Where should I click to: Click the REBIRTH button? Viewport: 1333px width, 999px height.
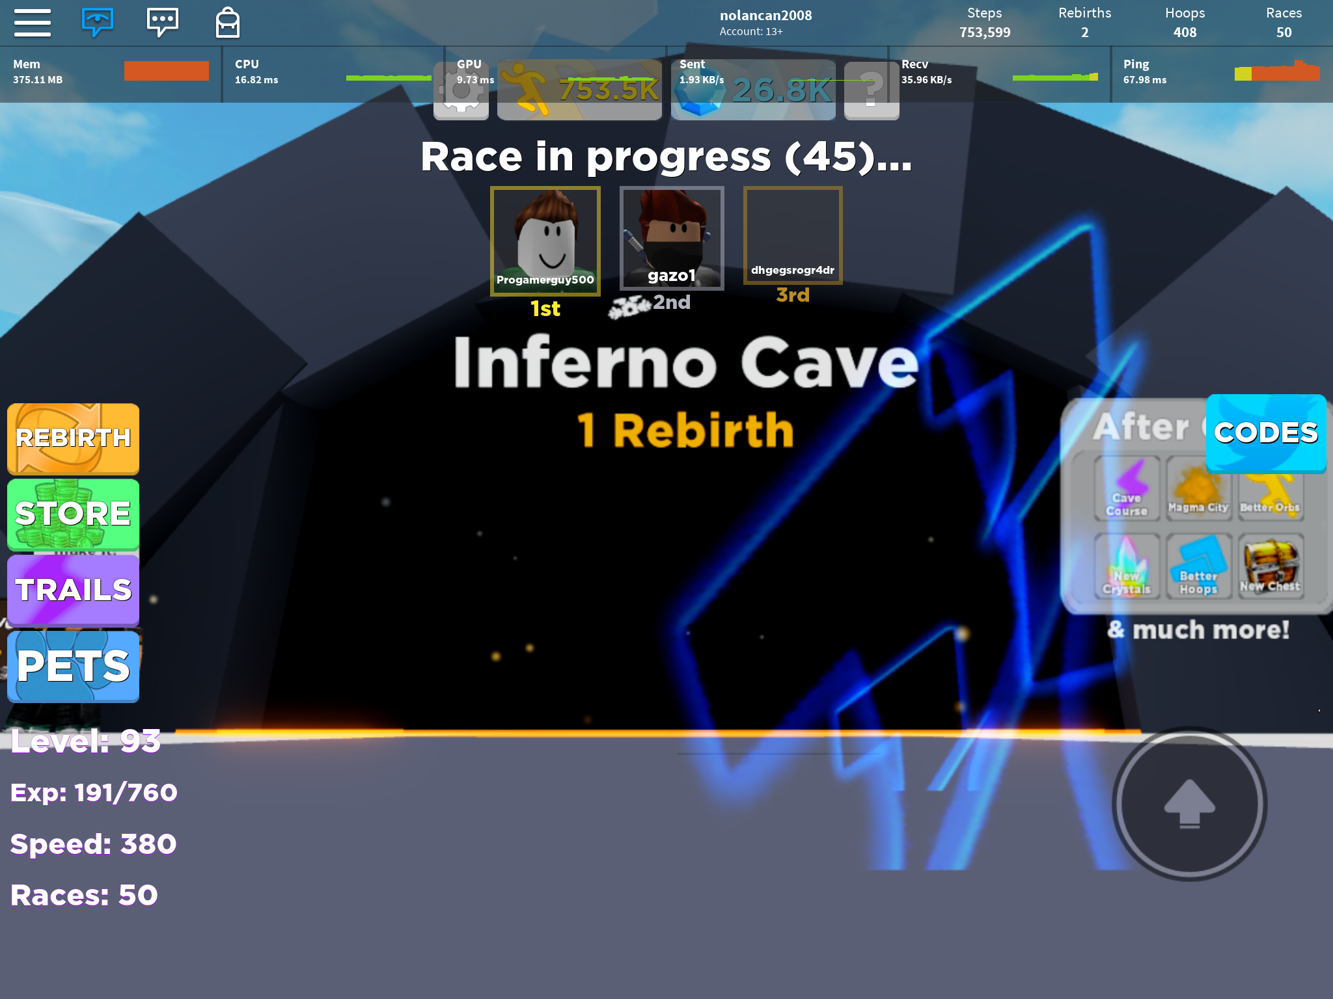[74, 438]
